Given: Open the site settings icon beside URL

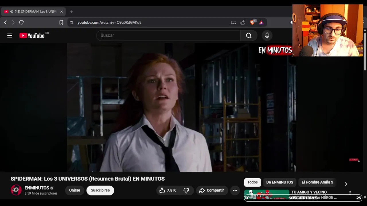Looking at the screenshot, I should (x=72, y=22).
